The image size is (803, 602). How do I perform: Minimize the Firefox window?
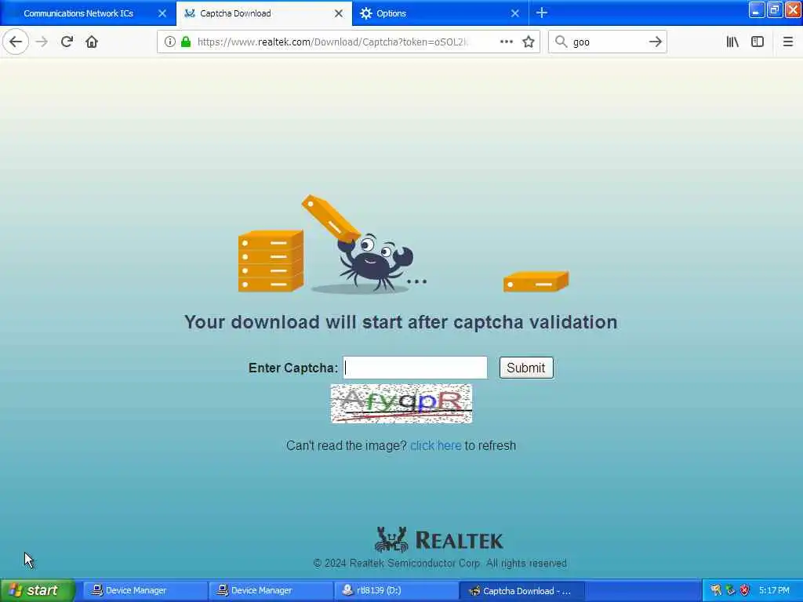pos(757,9)
